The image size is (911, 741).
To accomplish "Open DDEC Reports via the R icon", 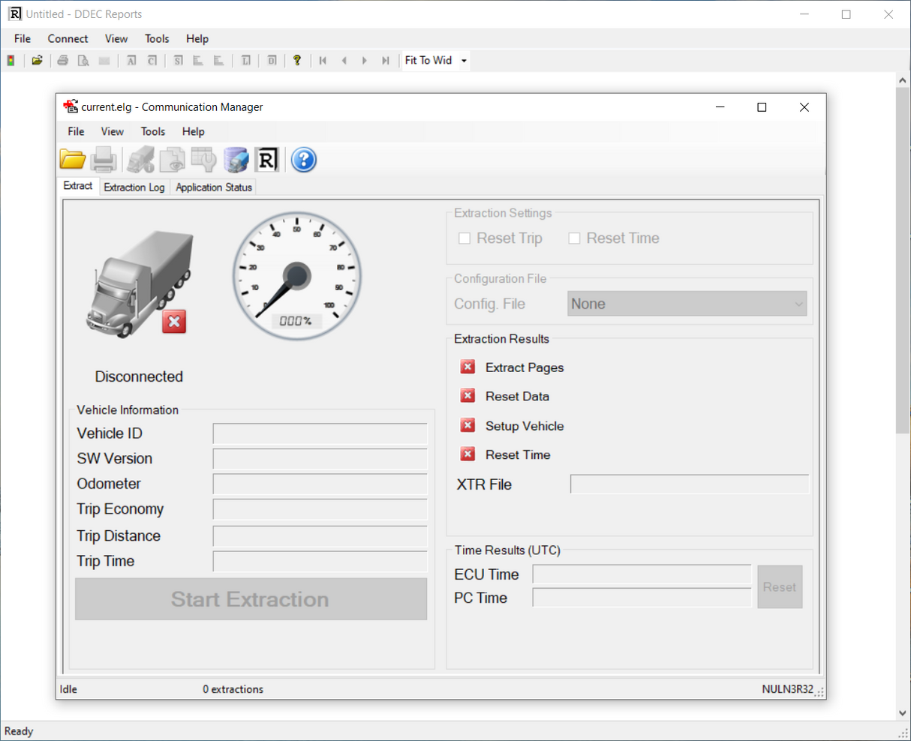I will pos(267,158).
